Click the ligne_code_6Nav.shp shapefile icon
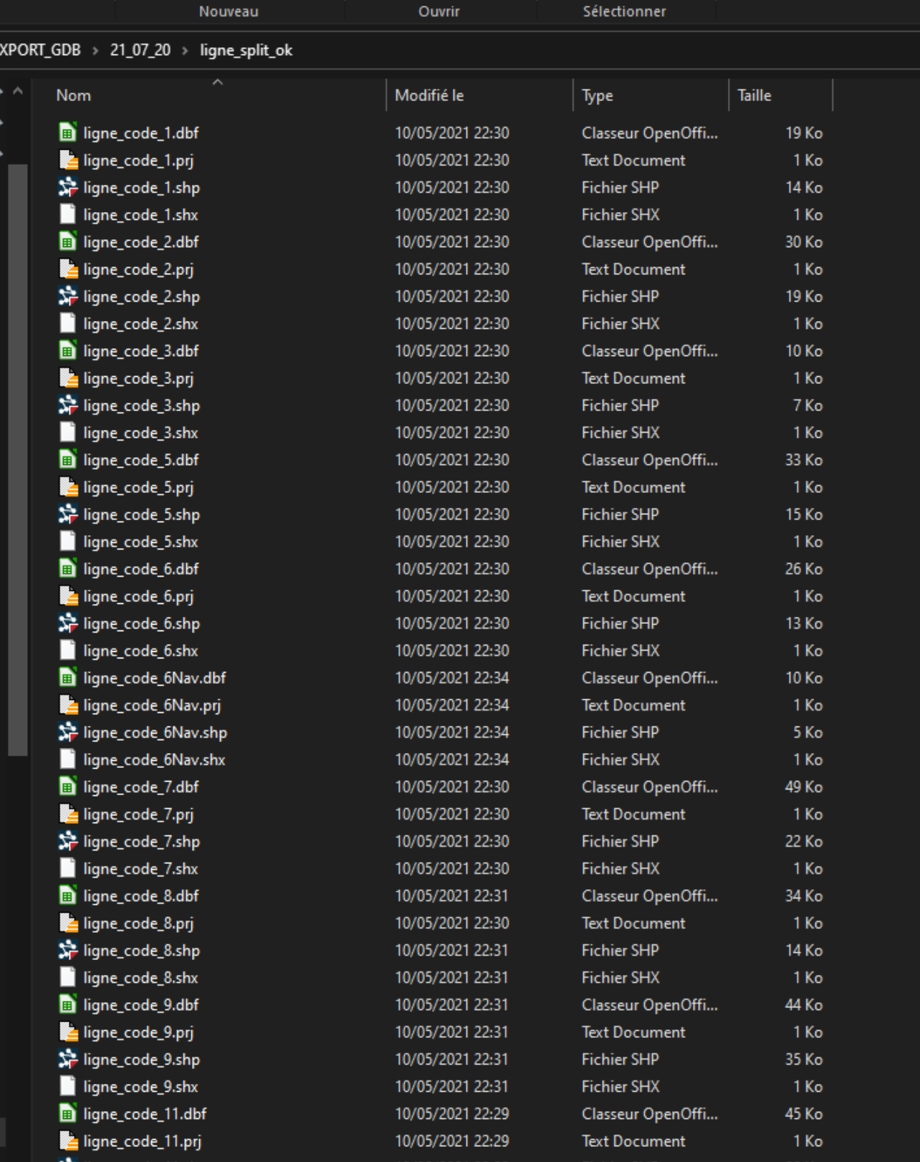 pyautogui.click(x=67, y=732)
